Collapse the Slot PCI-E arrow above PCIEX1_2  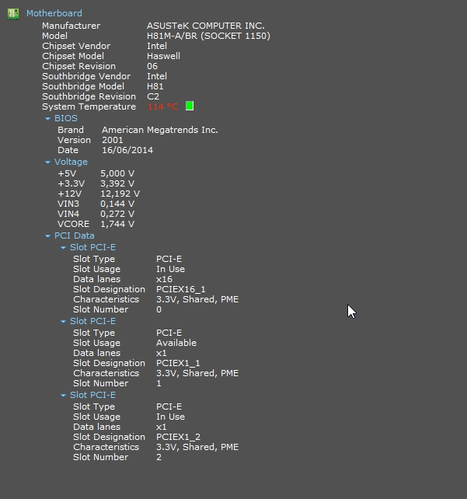click(63, 396)
